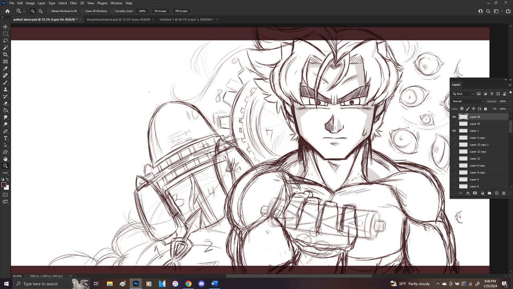Viewport: 513px width, 289px height.
Task: Open the Image menu
Action: [x=30, y=3]
